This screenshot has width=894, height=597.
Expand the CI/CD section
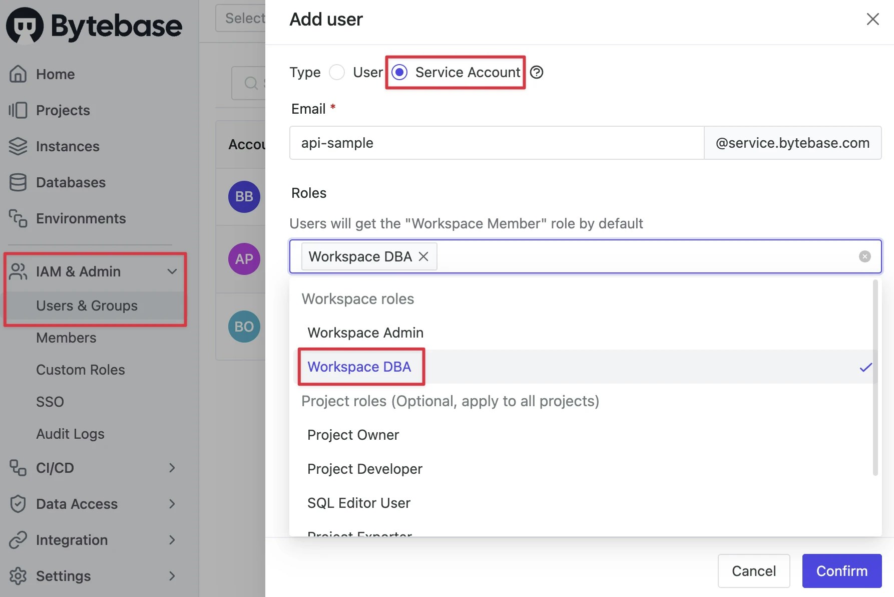(172, 468)
